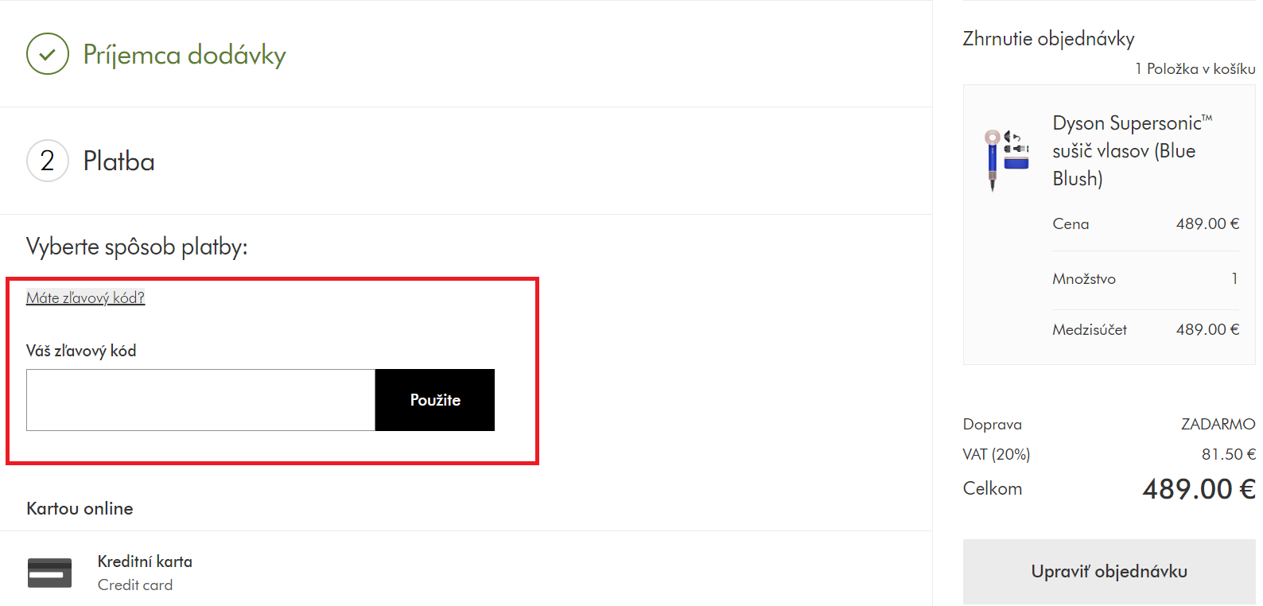Image resolution: width=1263 pixels, height=606 pixels.
Task: Click the Množstvo quantity value
Action: coord(1234,278)
